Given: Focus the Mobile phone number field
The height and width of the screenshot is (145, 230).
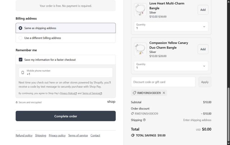Looking at the screenshot, I should point(66,73).
